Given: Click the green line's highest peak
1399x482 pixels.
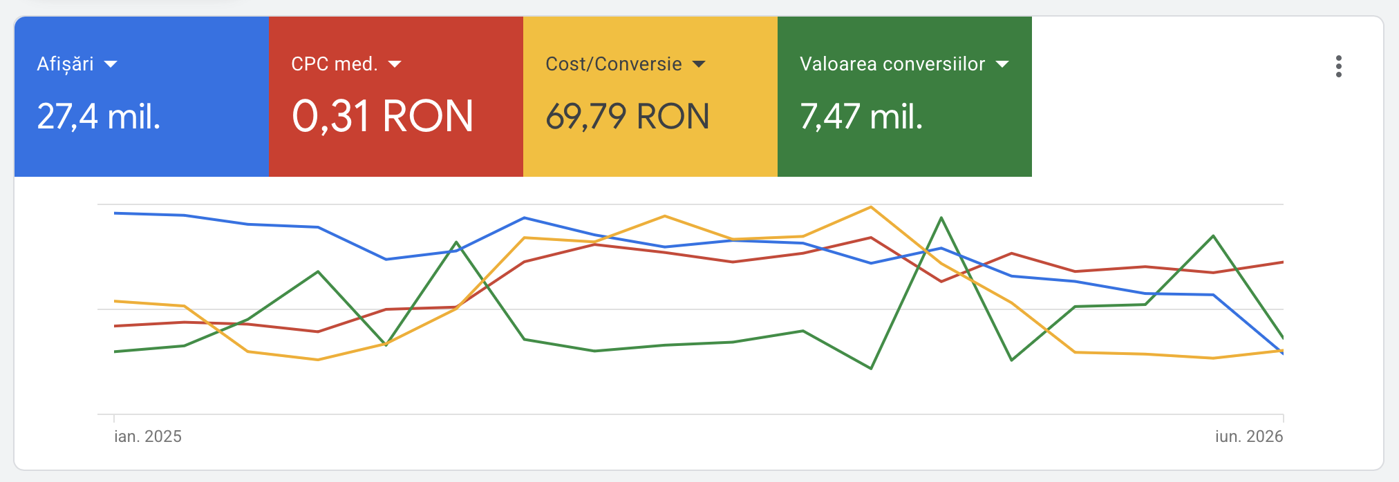Looking at the screenshot, I should click(x=941, y=218).
